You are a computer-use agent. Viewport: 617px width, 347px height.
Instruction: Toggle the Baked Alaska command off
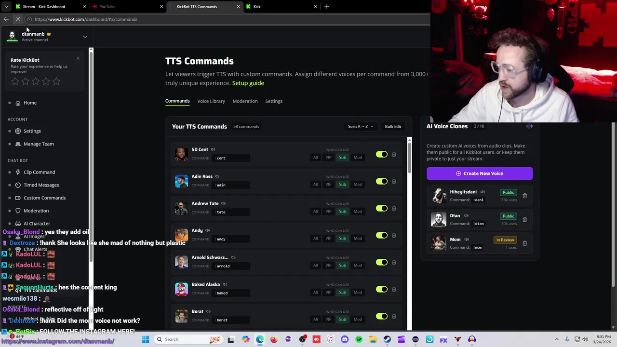381,289
